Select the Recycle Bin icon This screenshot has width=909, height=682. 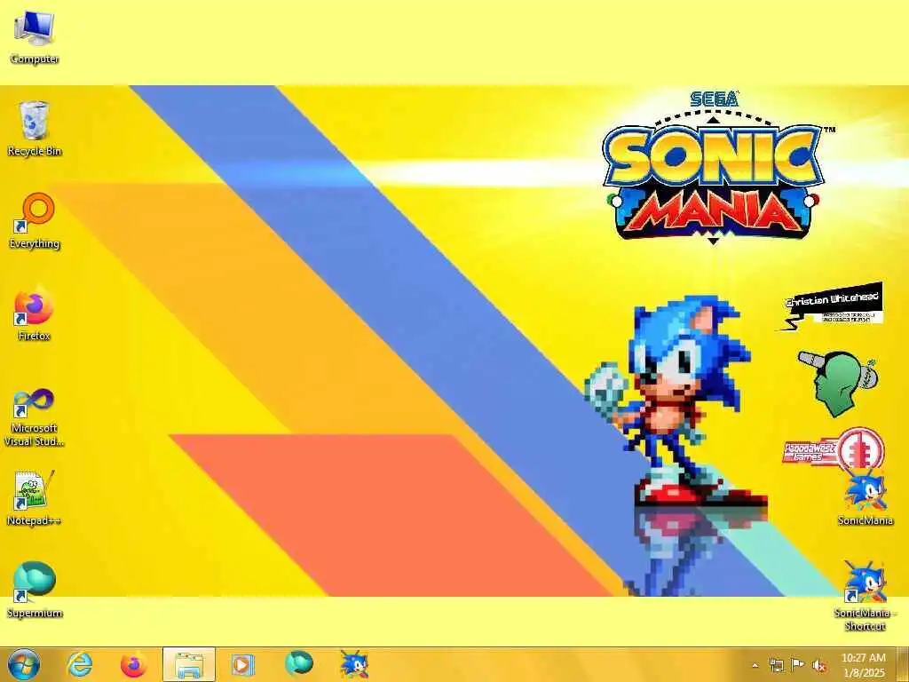(x=35, y=129)
